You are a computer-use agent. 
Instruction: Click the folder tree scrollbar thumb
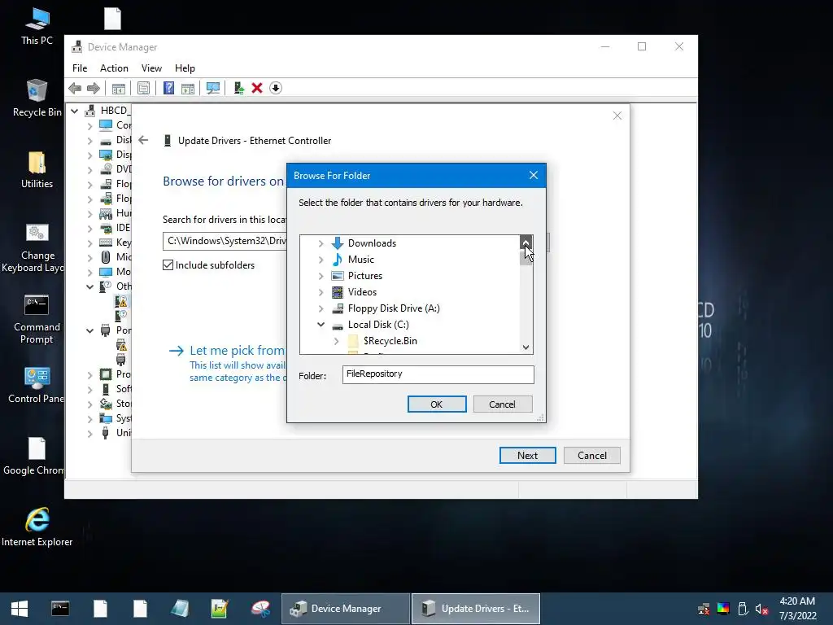(526, 256)
